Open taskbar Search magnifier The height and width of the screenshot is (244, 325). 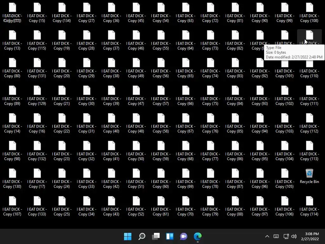click(x=142, y=236)
